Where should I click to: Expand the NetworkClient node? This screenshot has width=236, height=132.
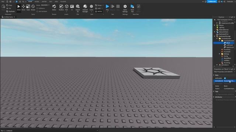(215, 32)
